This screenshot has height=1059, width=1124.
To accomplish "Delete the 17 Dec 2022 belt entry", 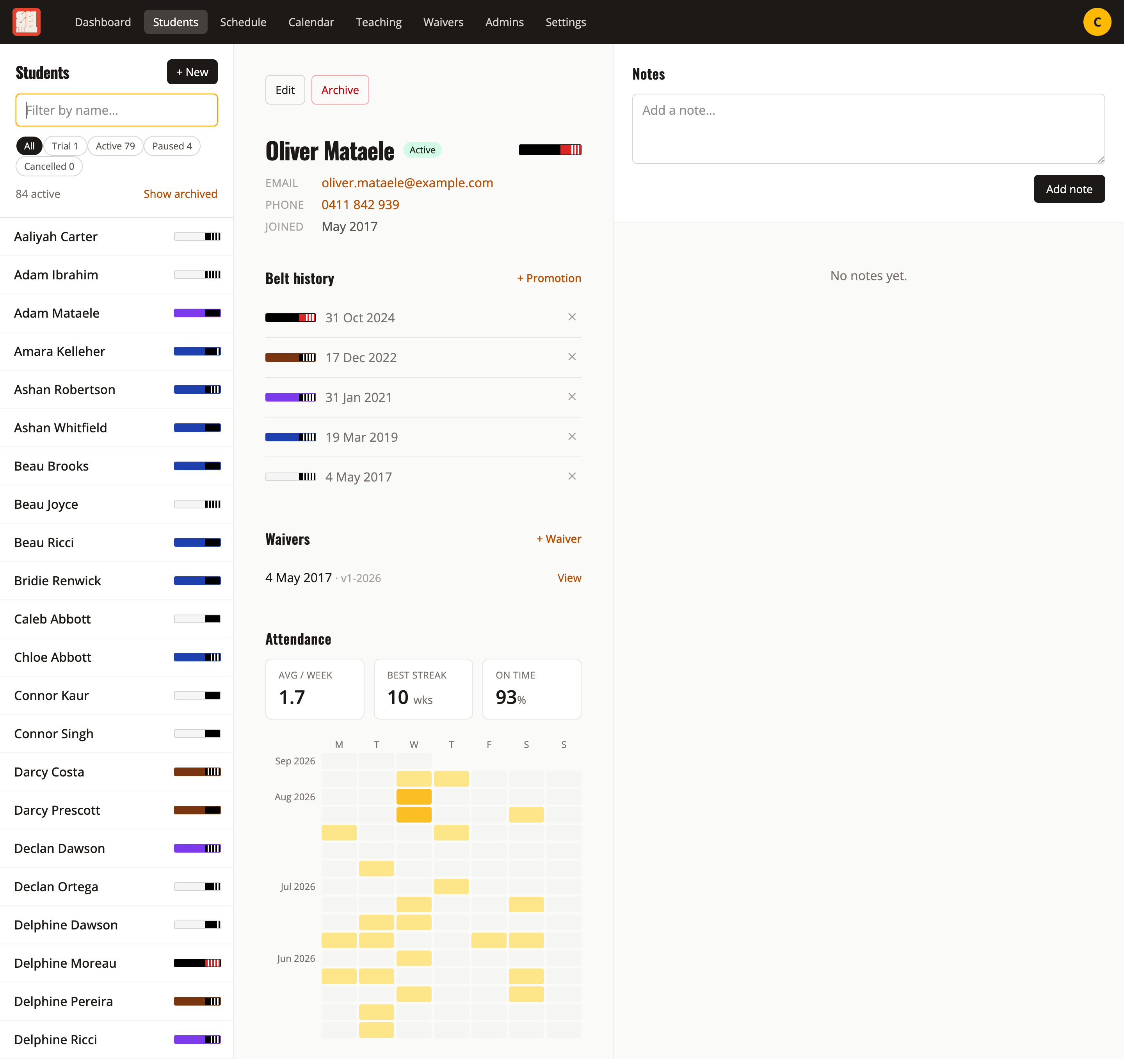I will click(572, 357).
